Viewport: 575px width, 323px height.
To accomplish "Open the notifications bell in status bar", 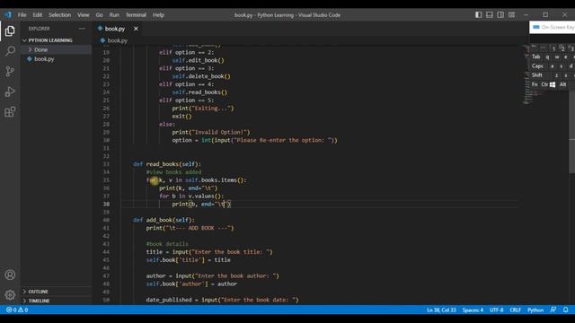I will coord(565,310).
